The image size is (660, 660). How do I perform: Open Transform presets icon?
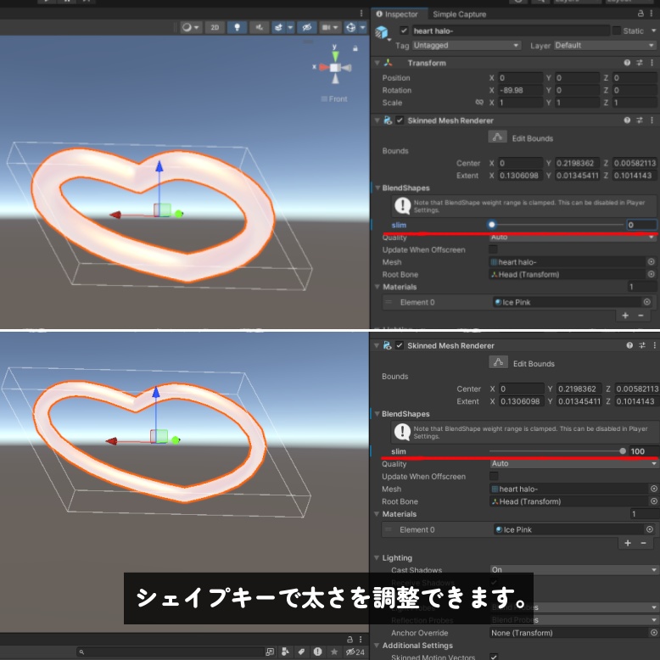click(640, 63)
